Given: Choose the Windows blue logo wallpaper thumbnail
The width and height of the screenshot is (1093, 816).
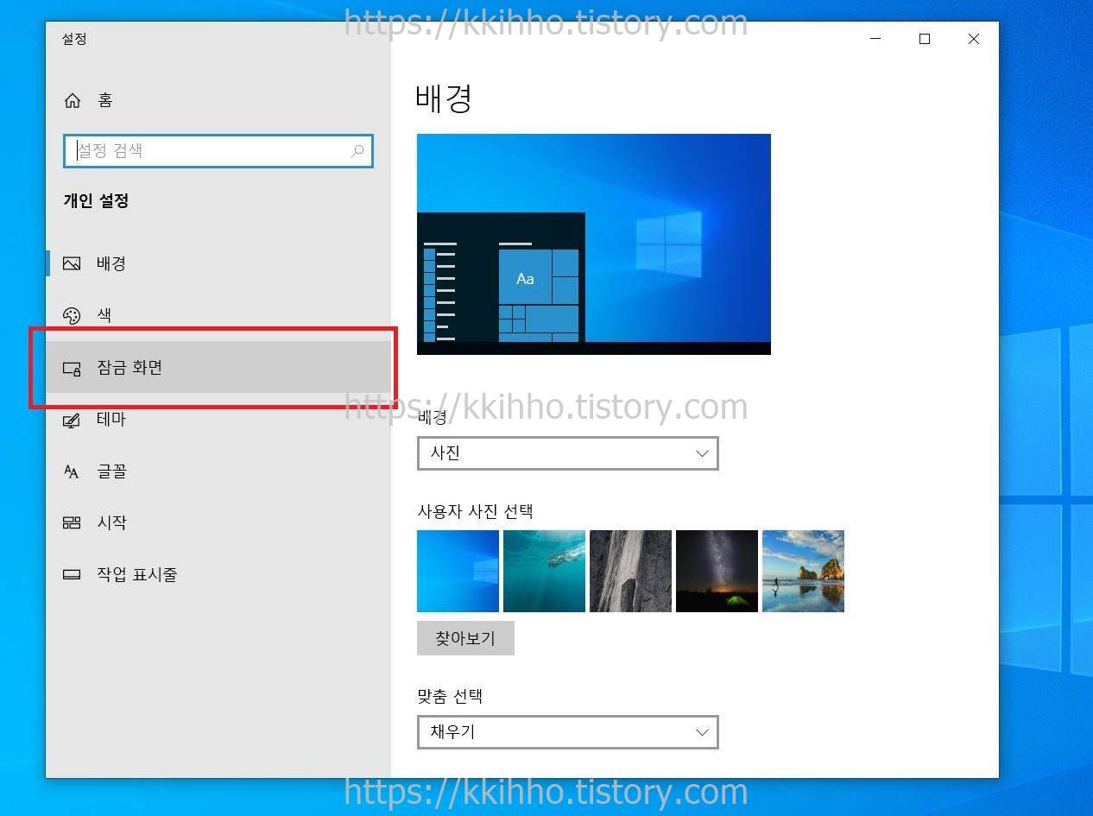Looking at the screenshot, I should (458, 571).
